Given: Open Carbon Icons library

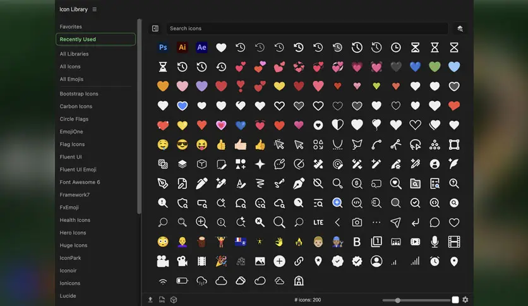Looking at the screenshot, I should (76, 106).
